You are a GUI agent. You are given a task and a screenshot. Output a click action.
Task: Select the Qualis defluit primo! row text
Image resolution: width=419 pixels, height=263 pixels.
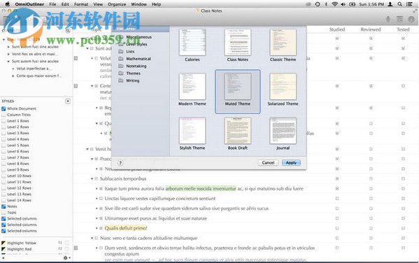click(x=126, y=228)
